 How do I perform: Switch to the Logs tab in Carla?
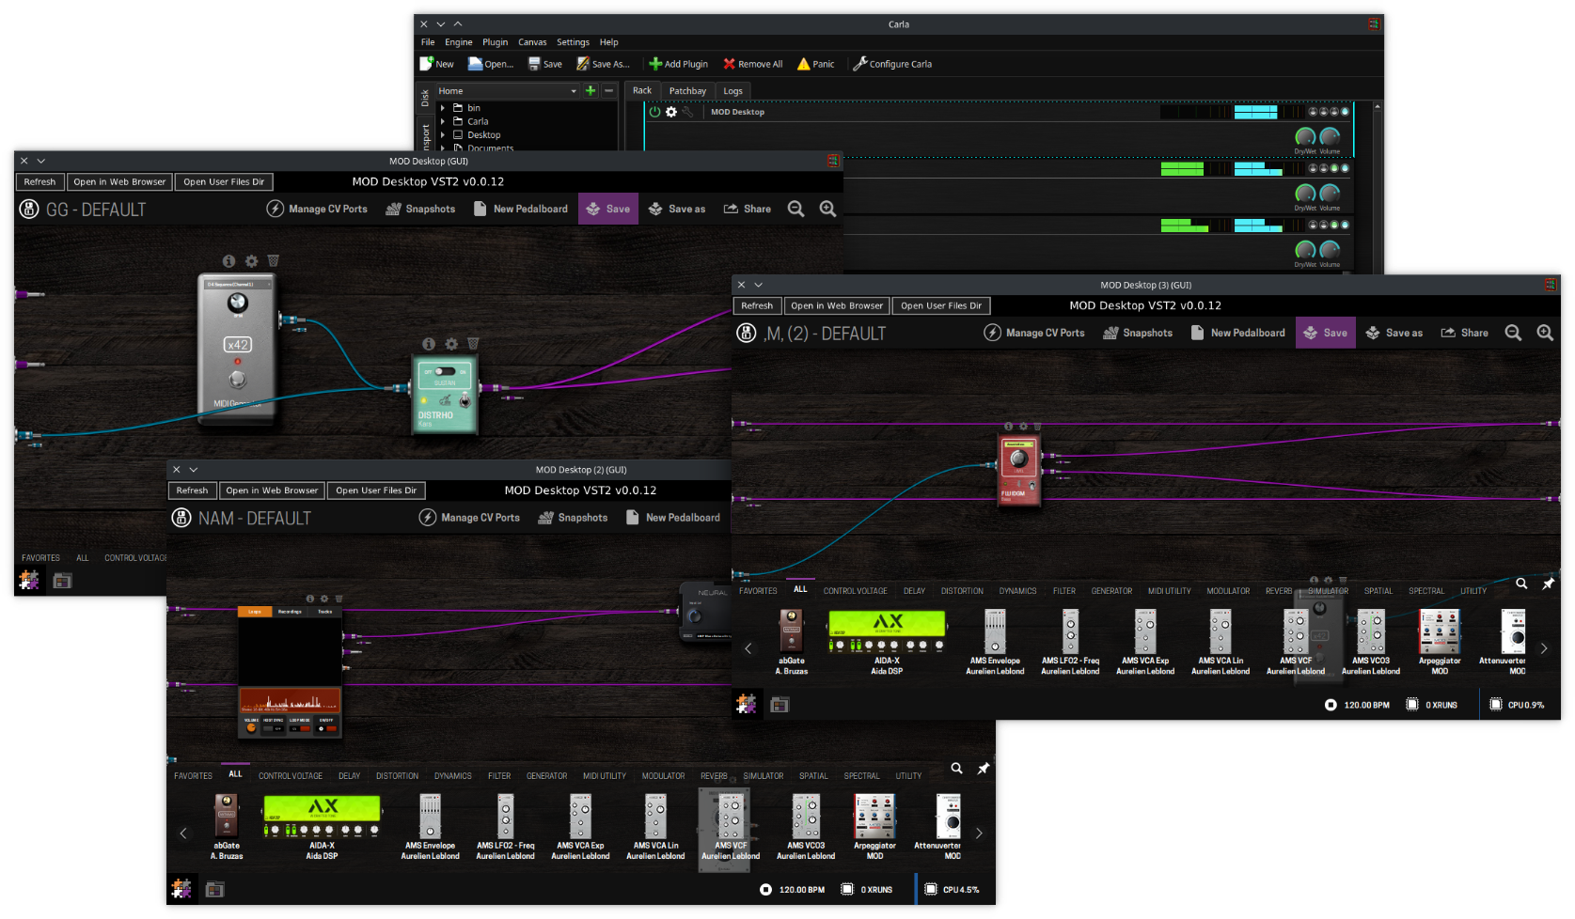click(732, 91)
